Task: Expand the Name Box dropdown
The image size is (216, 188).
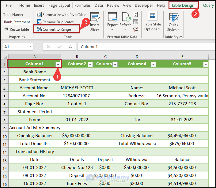Action: coord(30,47)
